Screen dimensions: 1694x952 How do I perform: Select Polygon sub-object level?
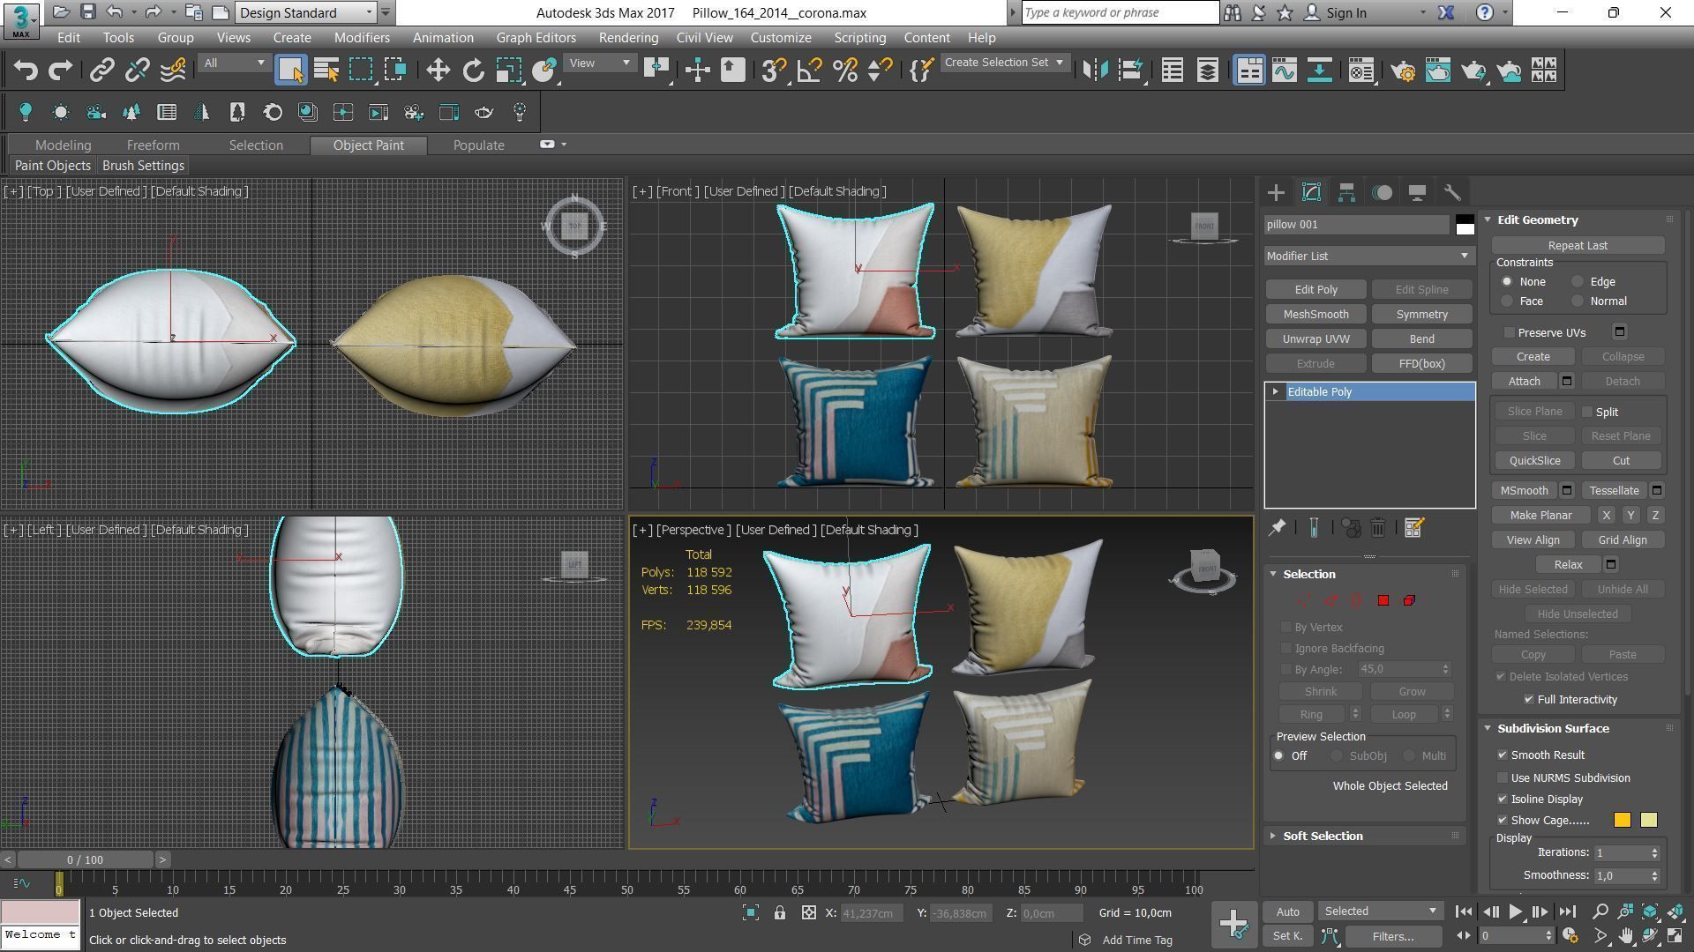tap(1383, 600)
